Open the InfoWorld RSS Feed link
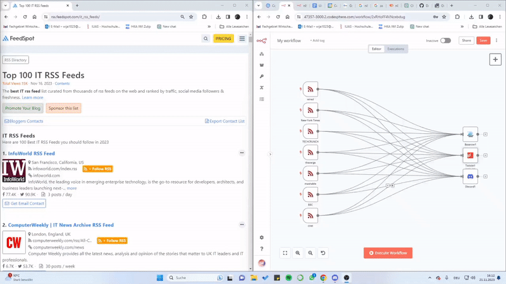The width and height of the screenshot is (506, 284). tap(31, 153)
